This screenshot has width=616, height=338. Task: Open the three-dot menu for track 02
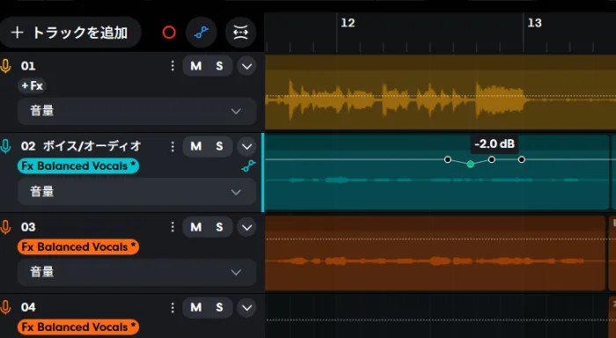pos(172,146)
